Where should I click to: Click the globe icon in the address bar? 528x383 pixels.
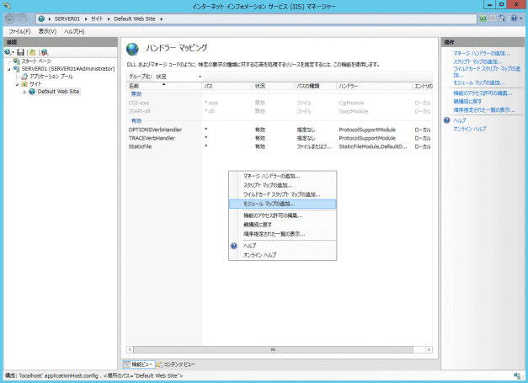coord(41,19)
